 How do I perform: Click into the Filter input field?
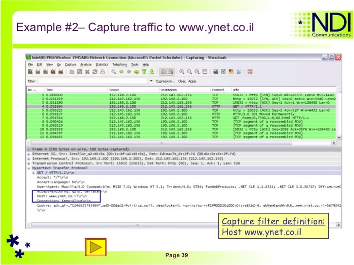(x=93, y=81)
